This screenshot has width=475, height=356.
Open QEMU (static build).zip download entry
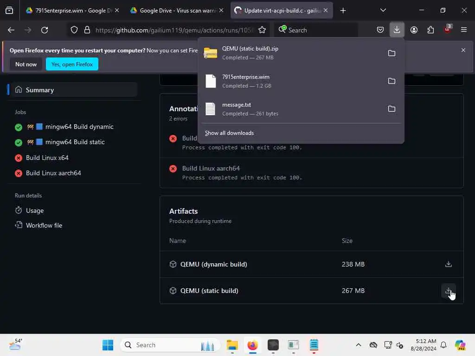(x=291, y=53)
